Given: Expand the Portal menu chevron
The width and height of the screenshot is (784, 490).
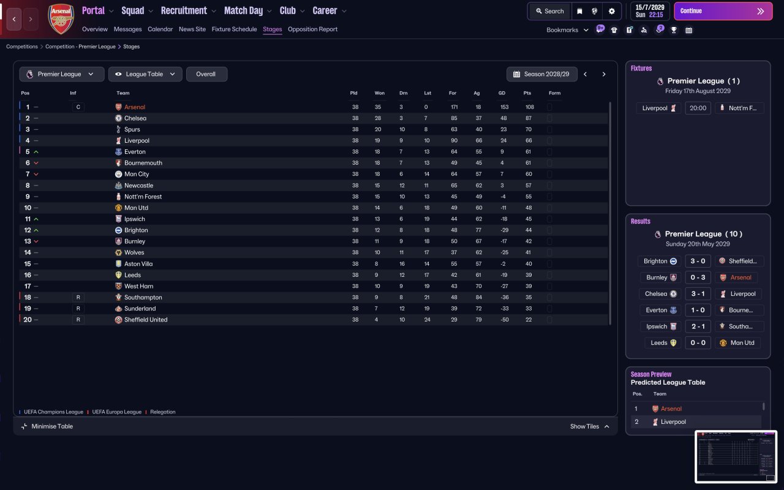Looking at the screenshot, I should pyautogui.click(x=111, y=11).
